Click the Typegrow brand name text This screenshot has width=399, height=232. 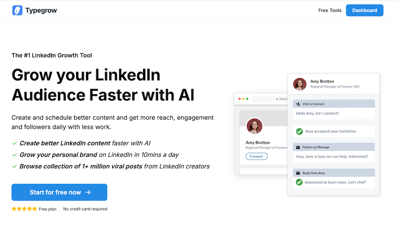pyautogui.click(x=41, y=10)
